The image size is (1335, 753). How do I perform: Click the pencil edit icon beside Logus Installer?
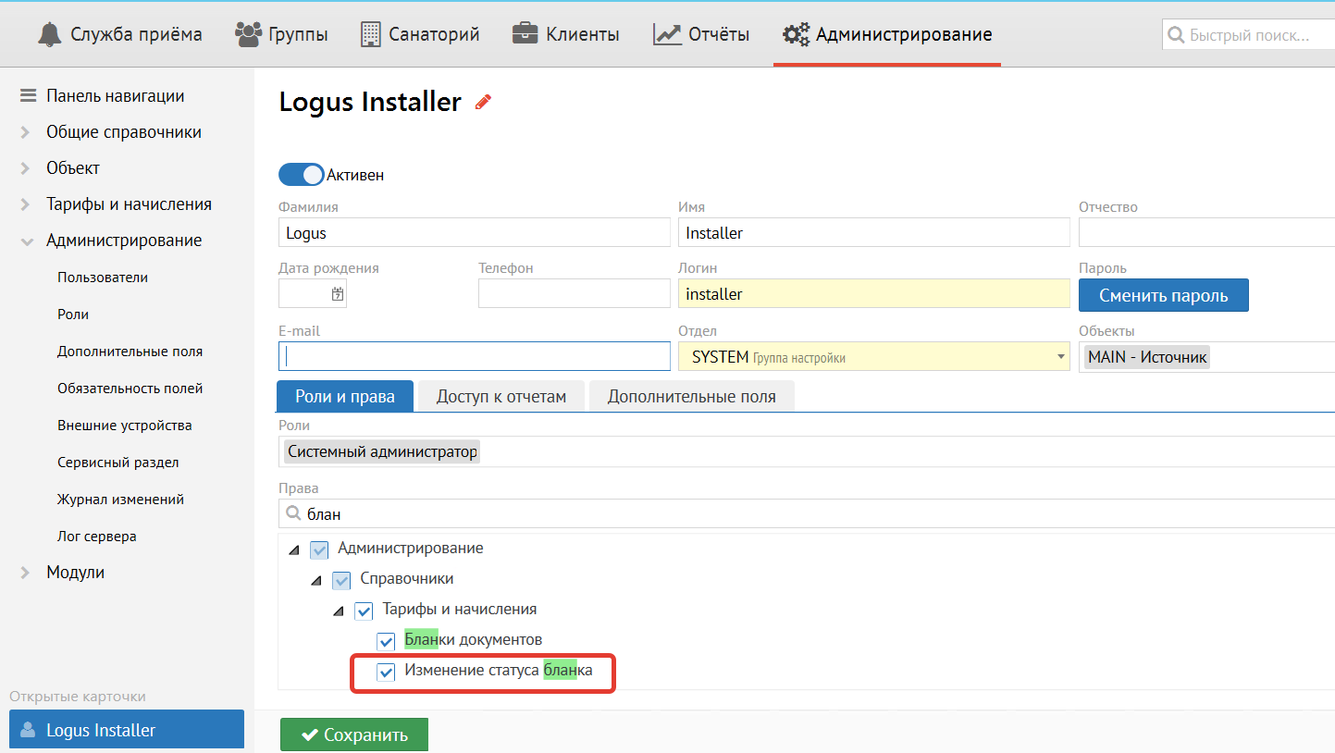[x=482, y=103]
